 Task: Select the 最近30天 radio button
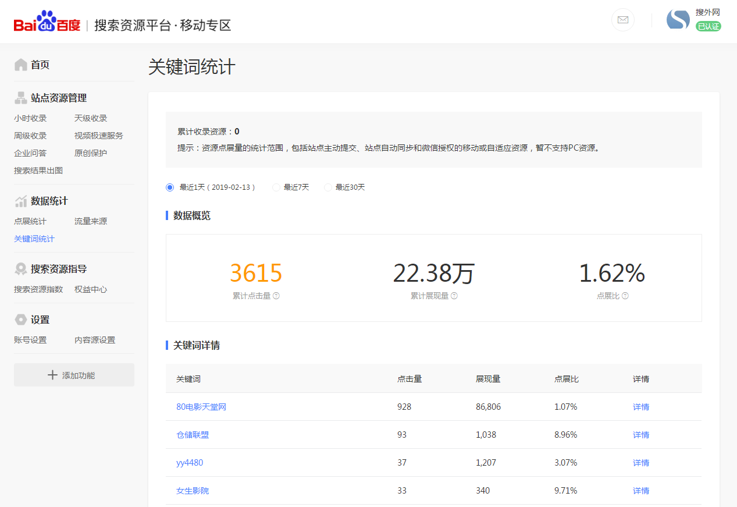(x=327, y=187)
